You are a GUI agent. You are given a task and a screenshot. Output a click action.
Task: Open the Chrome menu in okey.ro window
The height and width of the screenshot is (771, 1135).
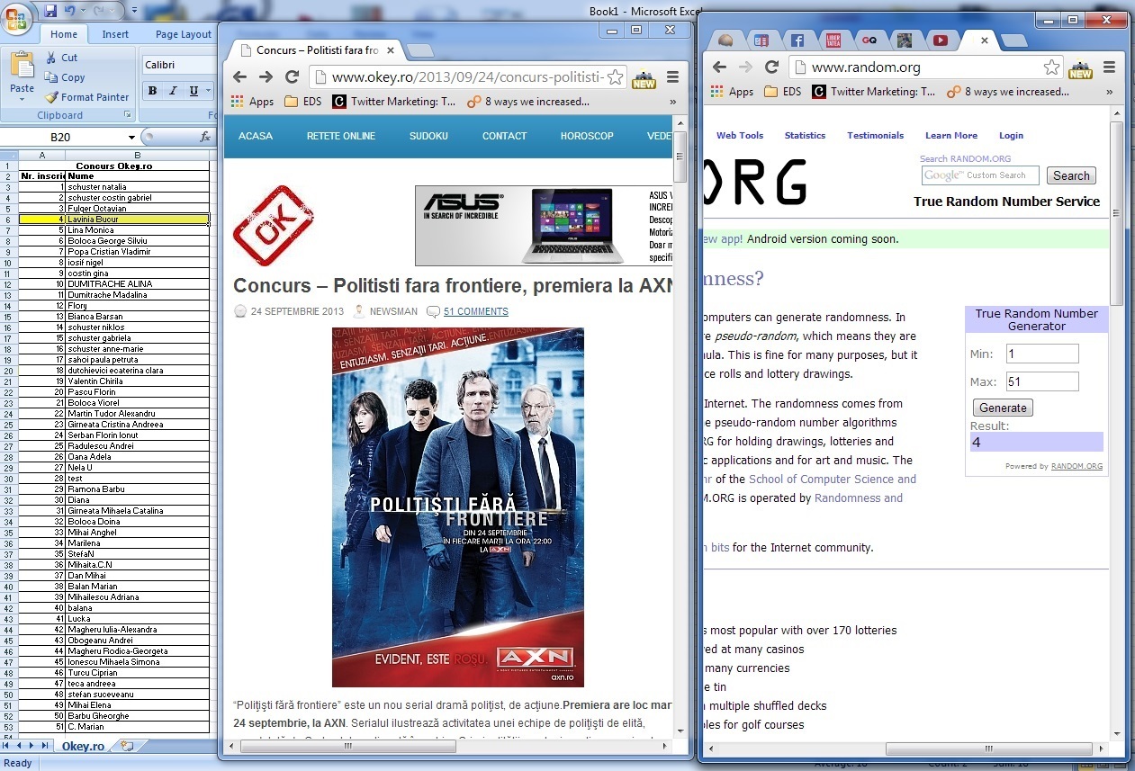click(672, 76)
